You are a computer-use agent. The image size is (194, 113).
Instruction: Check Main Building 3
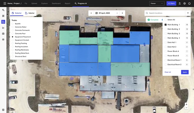(x=165, y=33)
